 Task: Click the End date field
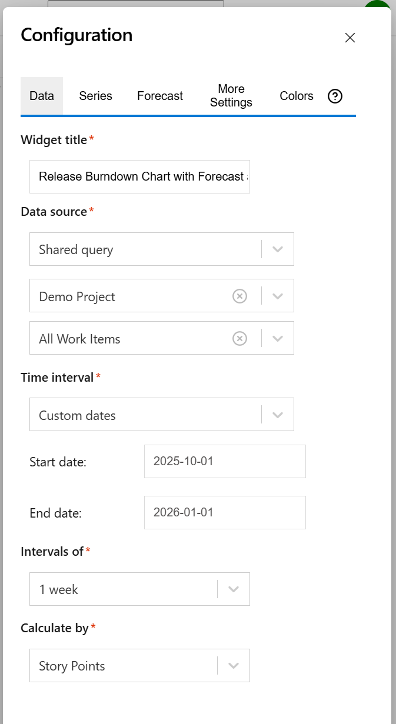click(x=224, y=512)
